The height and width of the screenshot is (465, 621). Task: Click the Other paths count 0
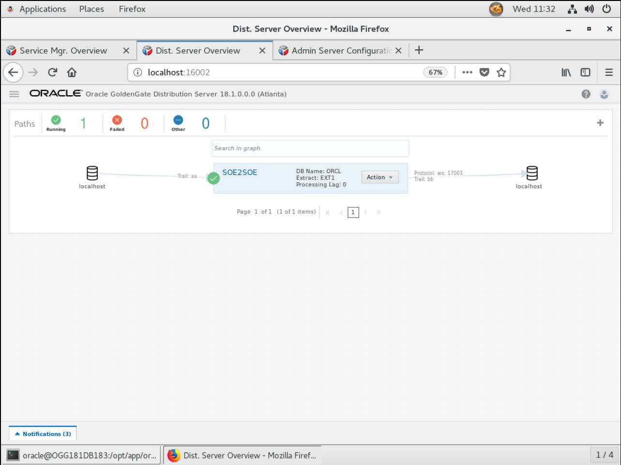[x=206, y=124]
